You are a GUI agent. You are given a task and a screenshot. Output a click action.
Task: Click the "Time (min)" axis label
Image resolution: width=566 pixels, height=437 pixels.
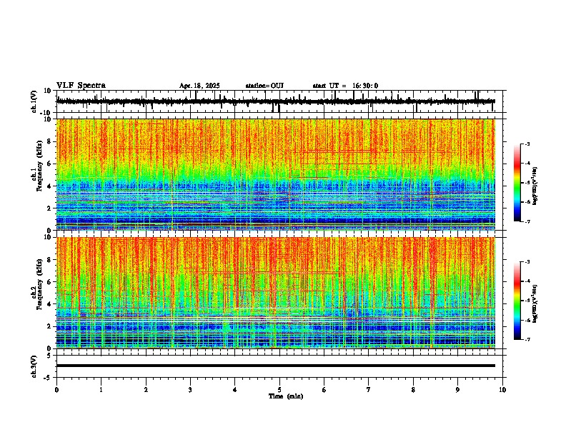(x=286, y=396)
